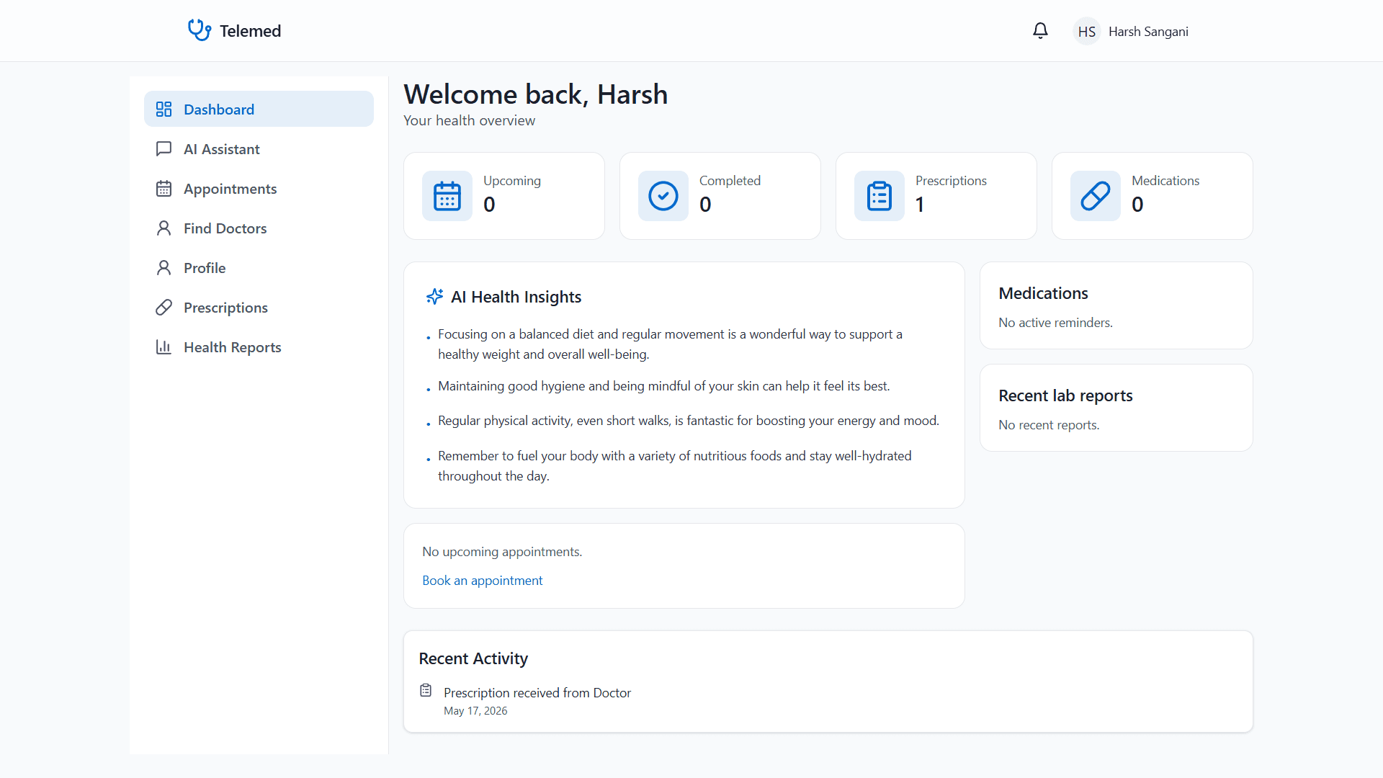This screenshot has height=778, width=1383.
Task: Click the Book an appointment link
Action: click(482, 580)
